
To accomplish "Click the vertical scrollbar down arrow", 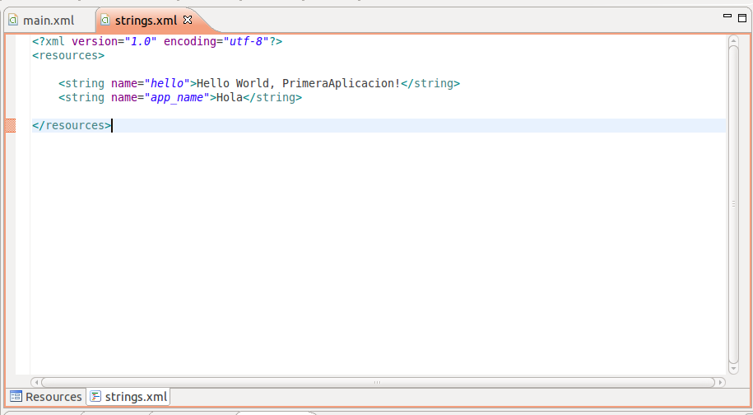I will point(732,369).
